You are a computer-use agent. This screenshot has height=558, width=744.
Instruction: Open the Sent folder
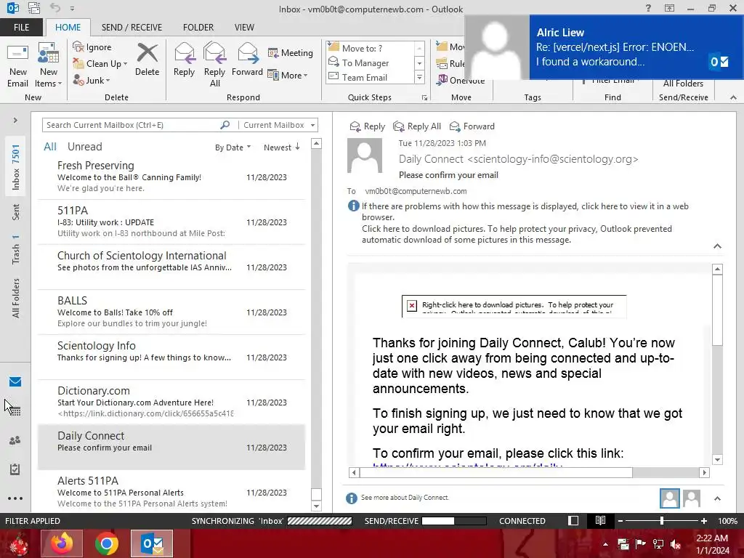pos(16,212)
